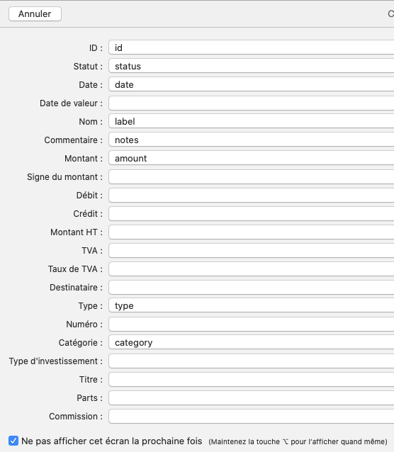
Task: Select the Signe du montant field
Action: click(x=252, y=176)
